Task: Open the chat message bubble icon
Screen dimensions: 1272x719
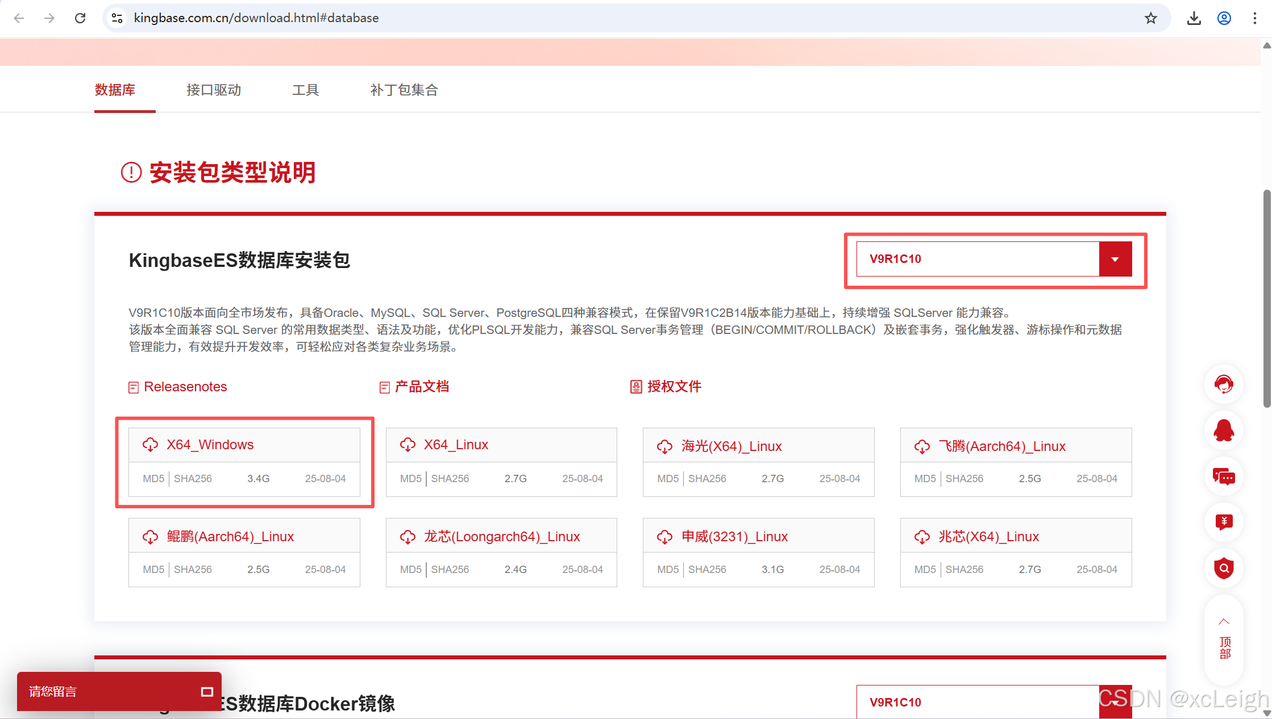Action: click(1223, 476)
